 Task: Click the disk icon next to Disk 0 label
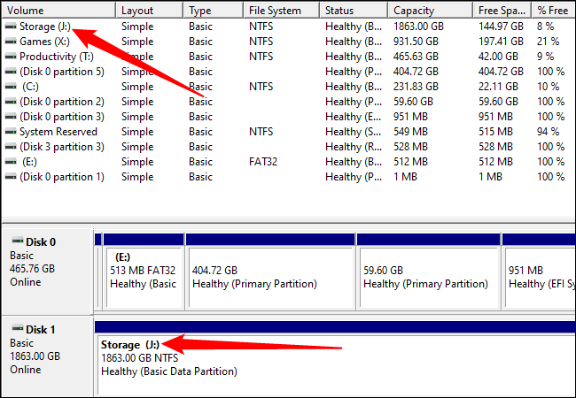tap(18, 241)
